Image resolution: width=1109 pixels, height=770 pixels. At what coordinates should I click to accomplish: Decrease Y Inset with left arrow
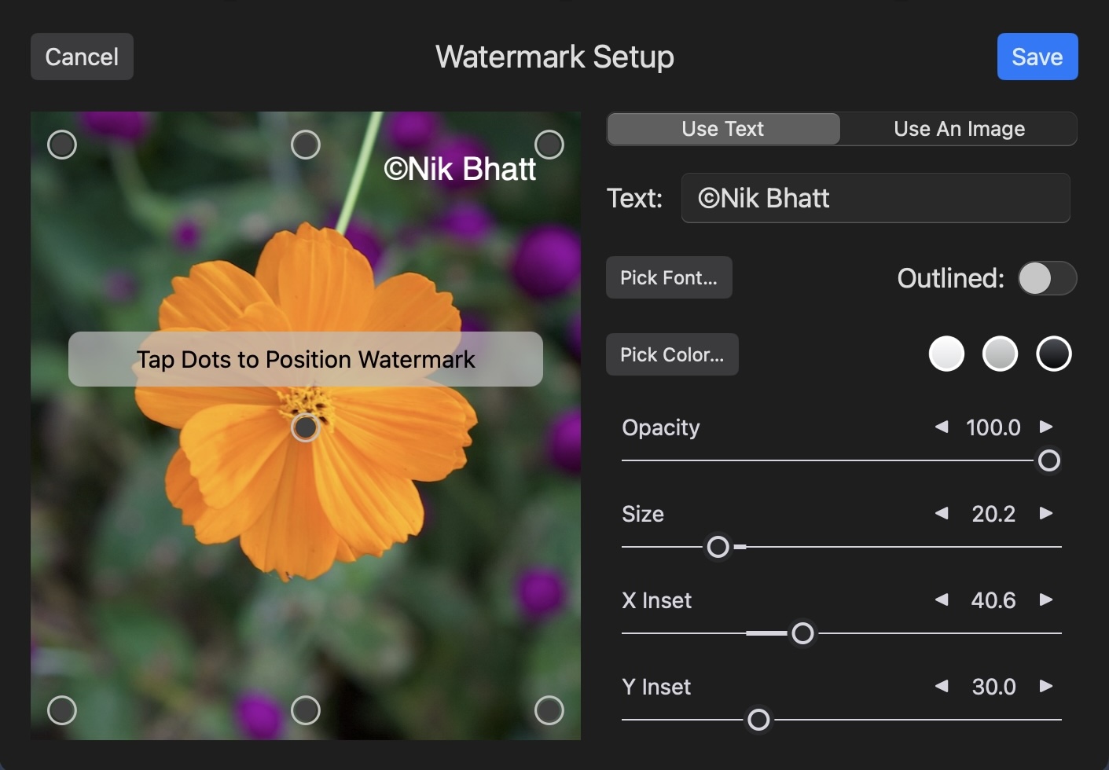pos(941,686)
